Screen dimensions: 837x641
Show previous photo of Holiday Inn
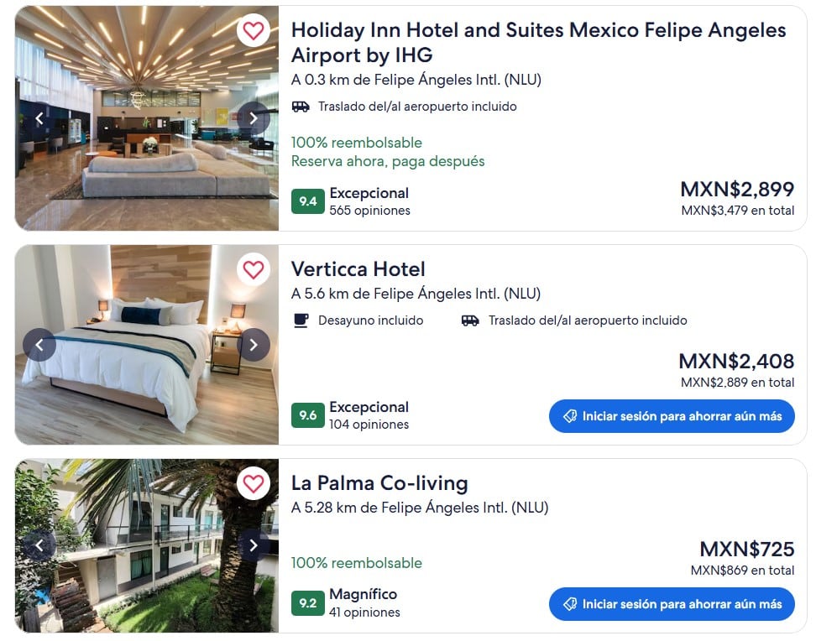[39, 118]
